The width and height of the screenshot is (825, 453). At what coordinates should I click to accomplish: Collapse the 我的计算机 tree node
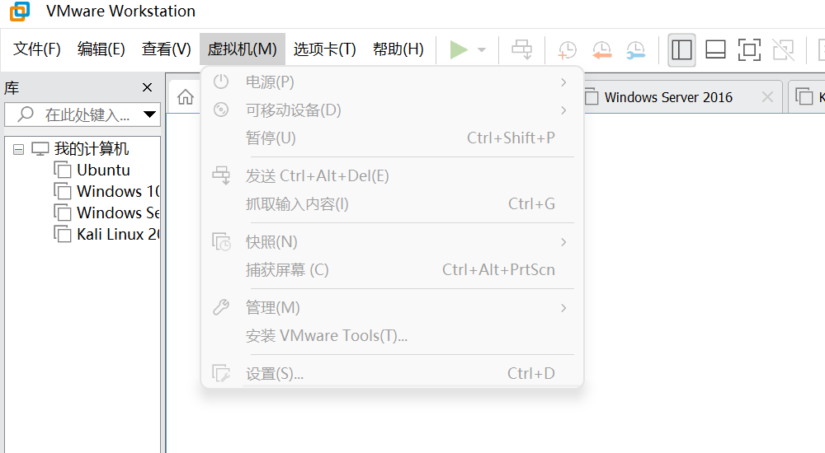click(19, 149)
